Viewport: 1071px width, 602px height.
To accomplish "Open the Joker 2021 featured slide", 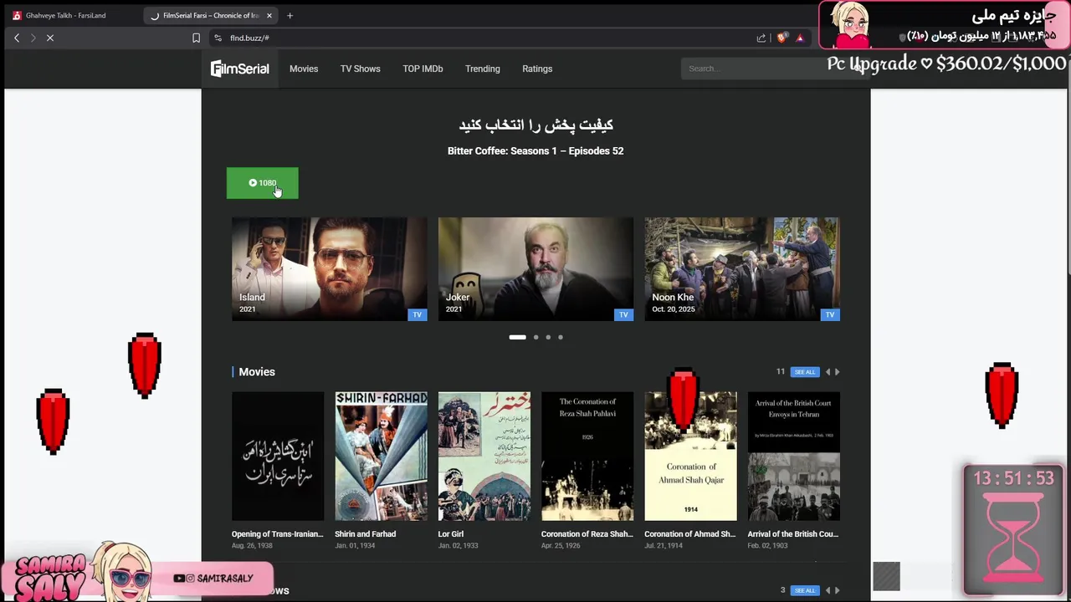I will [535, 269].
